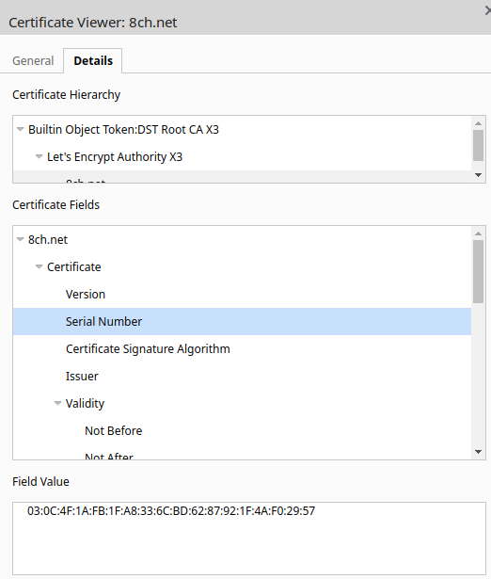Click hierarchy scrollbar down arrow
Image resolution: width=491 pixels, height=579 pixels.
(479, 175)
